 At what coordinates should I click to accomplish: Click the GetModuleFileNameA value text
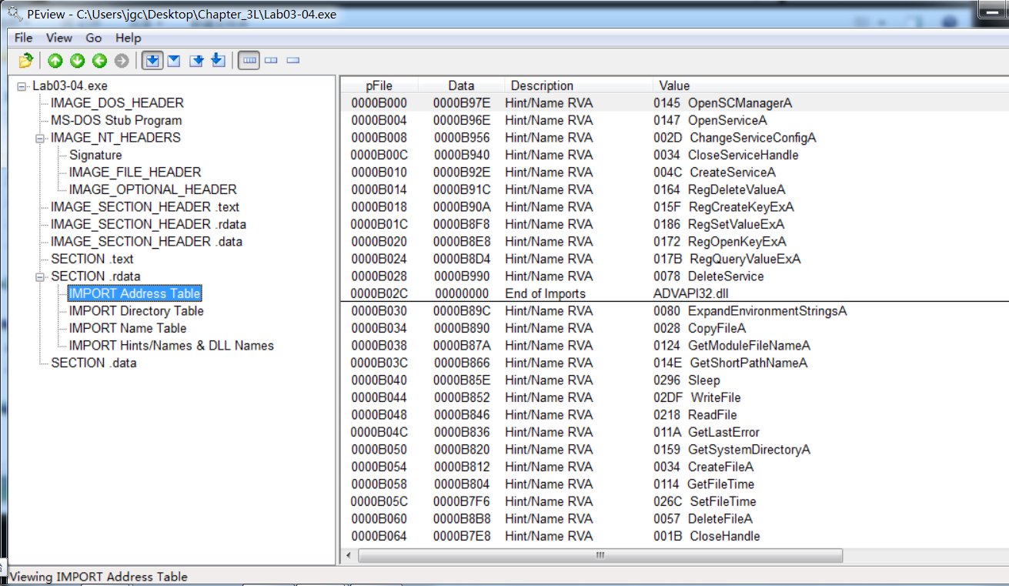(x=749, y=346)
